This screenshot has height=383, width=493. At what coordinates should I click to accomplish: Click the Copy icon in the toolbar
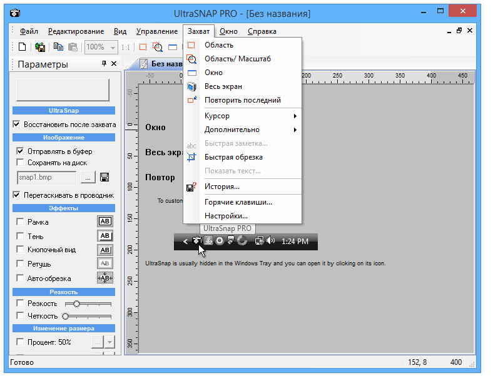(x=58, y=47)
